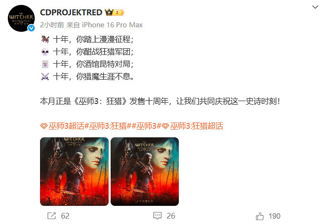The image size is (325, 224).
Task: Click the CDPROJEKTRED Witcher profile avatar
Action: coord(21,18)
